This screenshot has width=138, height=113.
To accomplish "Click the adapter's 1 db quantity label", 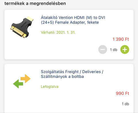I will coord(114,50).
